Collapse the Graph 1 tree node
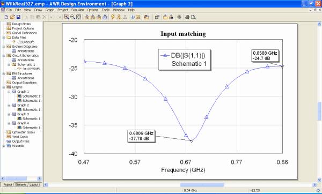This screenshot has height=194, width=322. [x=9, y=92]
